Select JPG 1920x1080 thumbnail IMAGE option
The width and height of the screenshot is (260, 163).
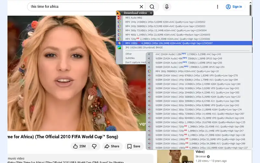click(184, 47)
